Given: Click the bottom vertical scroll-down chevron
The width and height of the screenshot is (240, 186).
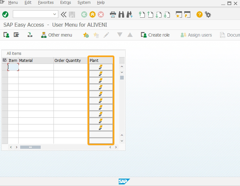Looking at the screenshot, I should pyautogui.click(x=122, y=141).
